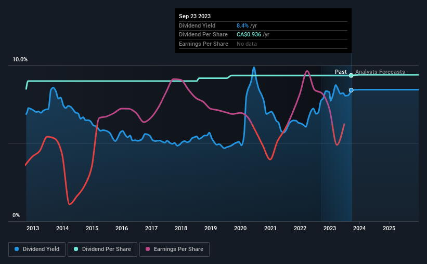Click the 2020 x-axis label
The width and height of the screenshot is (427, 264).
click(x=240, y=228)
